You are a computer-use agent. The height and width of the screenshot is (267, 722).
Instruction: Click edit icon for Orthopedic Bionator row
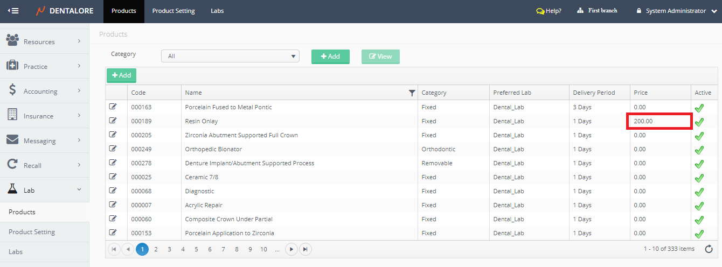coord(113,149)
